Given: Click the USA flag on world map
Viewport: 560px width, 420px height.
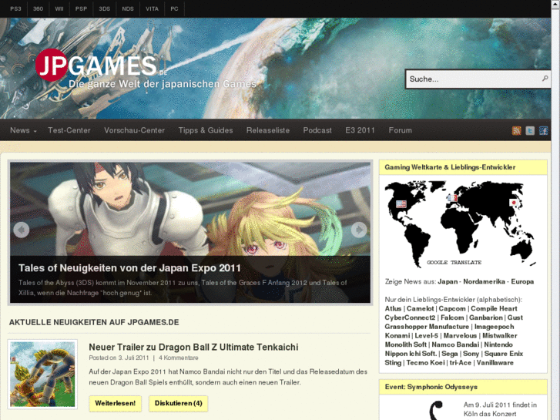Looking at the screenshot, I should [x=401, y=203].
